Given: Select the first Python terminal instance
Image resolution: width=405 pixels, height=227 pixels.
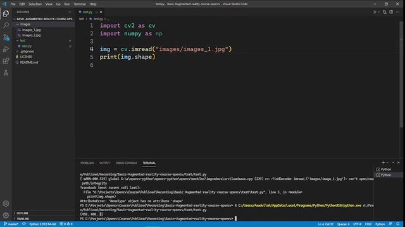Looking at the screenshot, I should (388, 170).
